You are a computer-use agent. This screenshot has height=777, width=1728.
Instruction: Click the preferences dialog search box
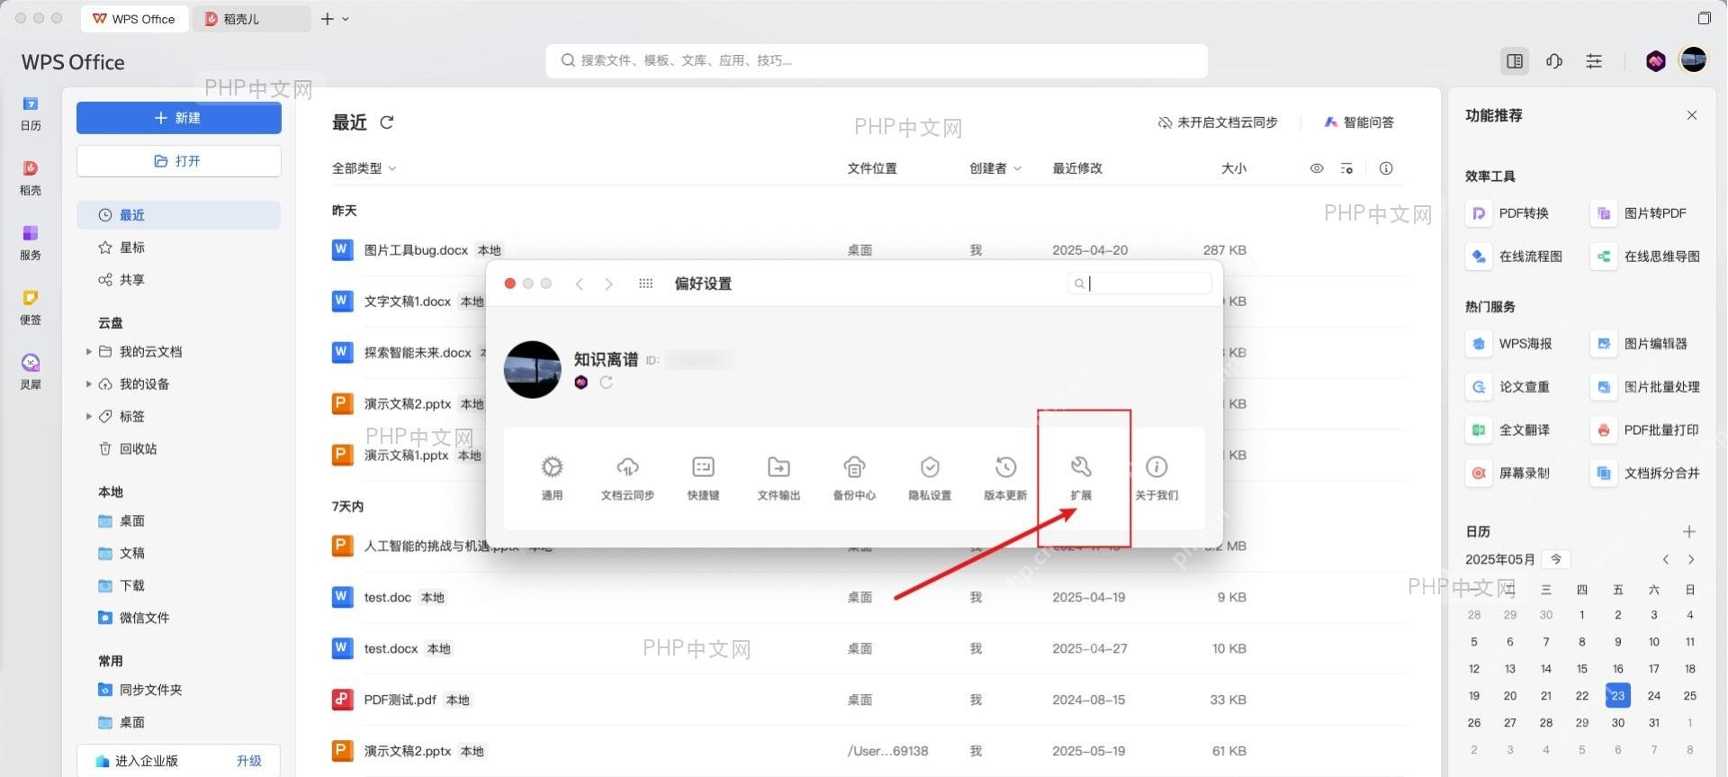point(1139,284)
